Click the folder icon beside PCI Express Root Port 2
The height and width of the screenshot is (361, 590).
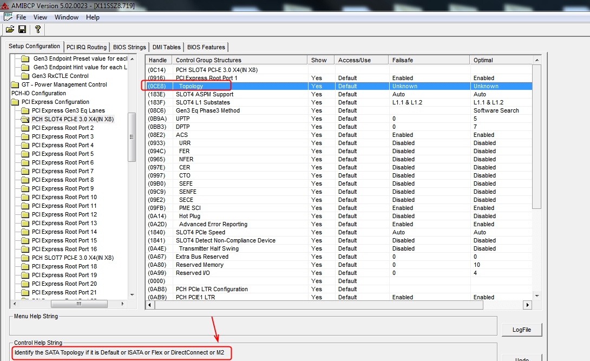[25, 128]
